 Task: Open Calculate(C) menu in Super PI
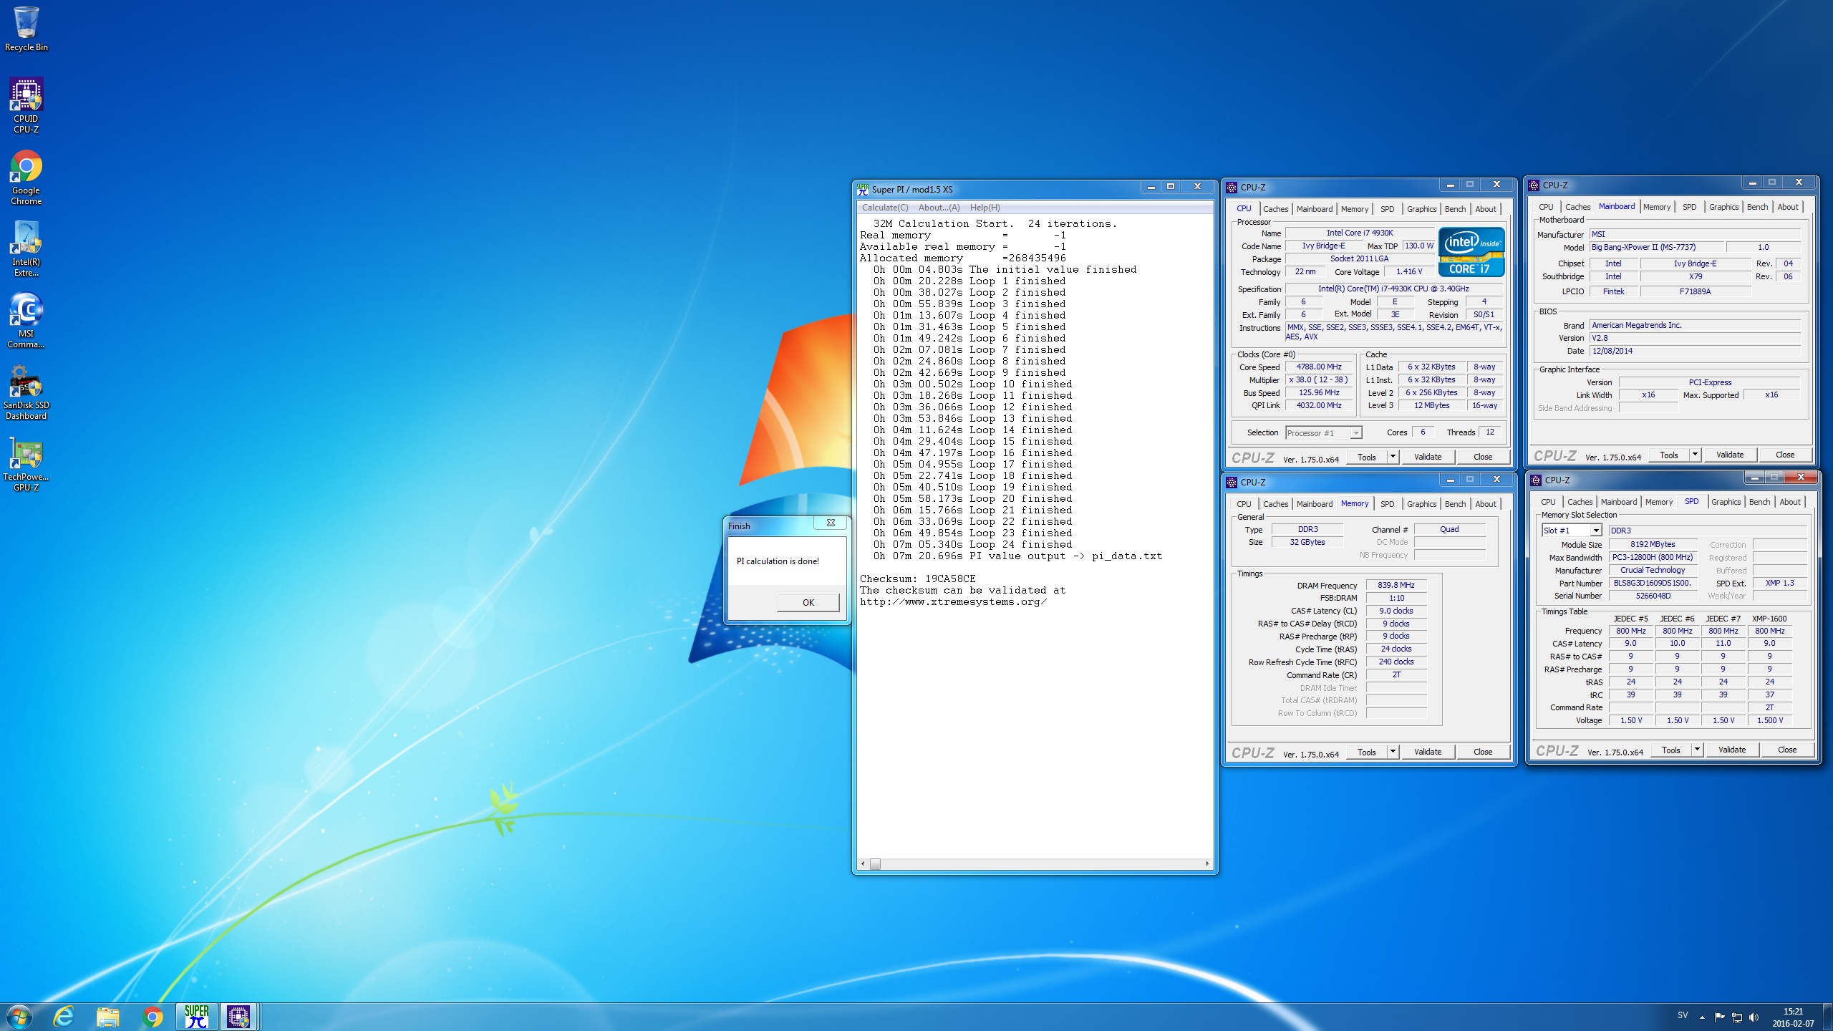[x=885, y=208]
